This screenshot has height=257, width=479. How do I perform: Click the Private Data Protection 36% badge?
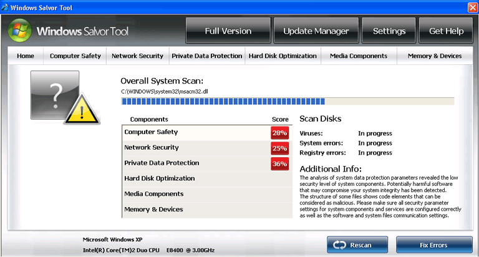pyautogui.click(x=279, y=164)
